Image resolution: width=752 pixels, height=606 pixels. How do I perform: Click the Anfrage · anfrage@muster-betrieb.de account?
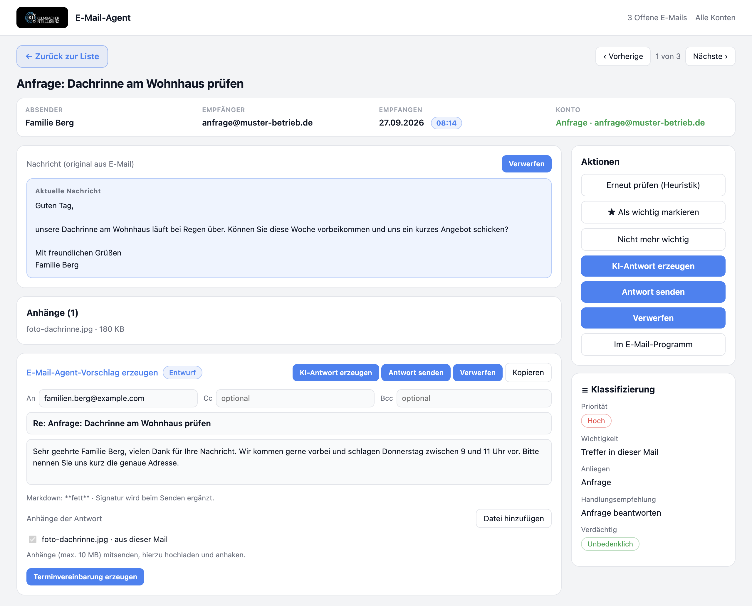(630, 123)
